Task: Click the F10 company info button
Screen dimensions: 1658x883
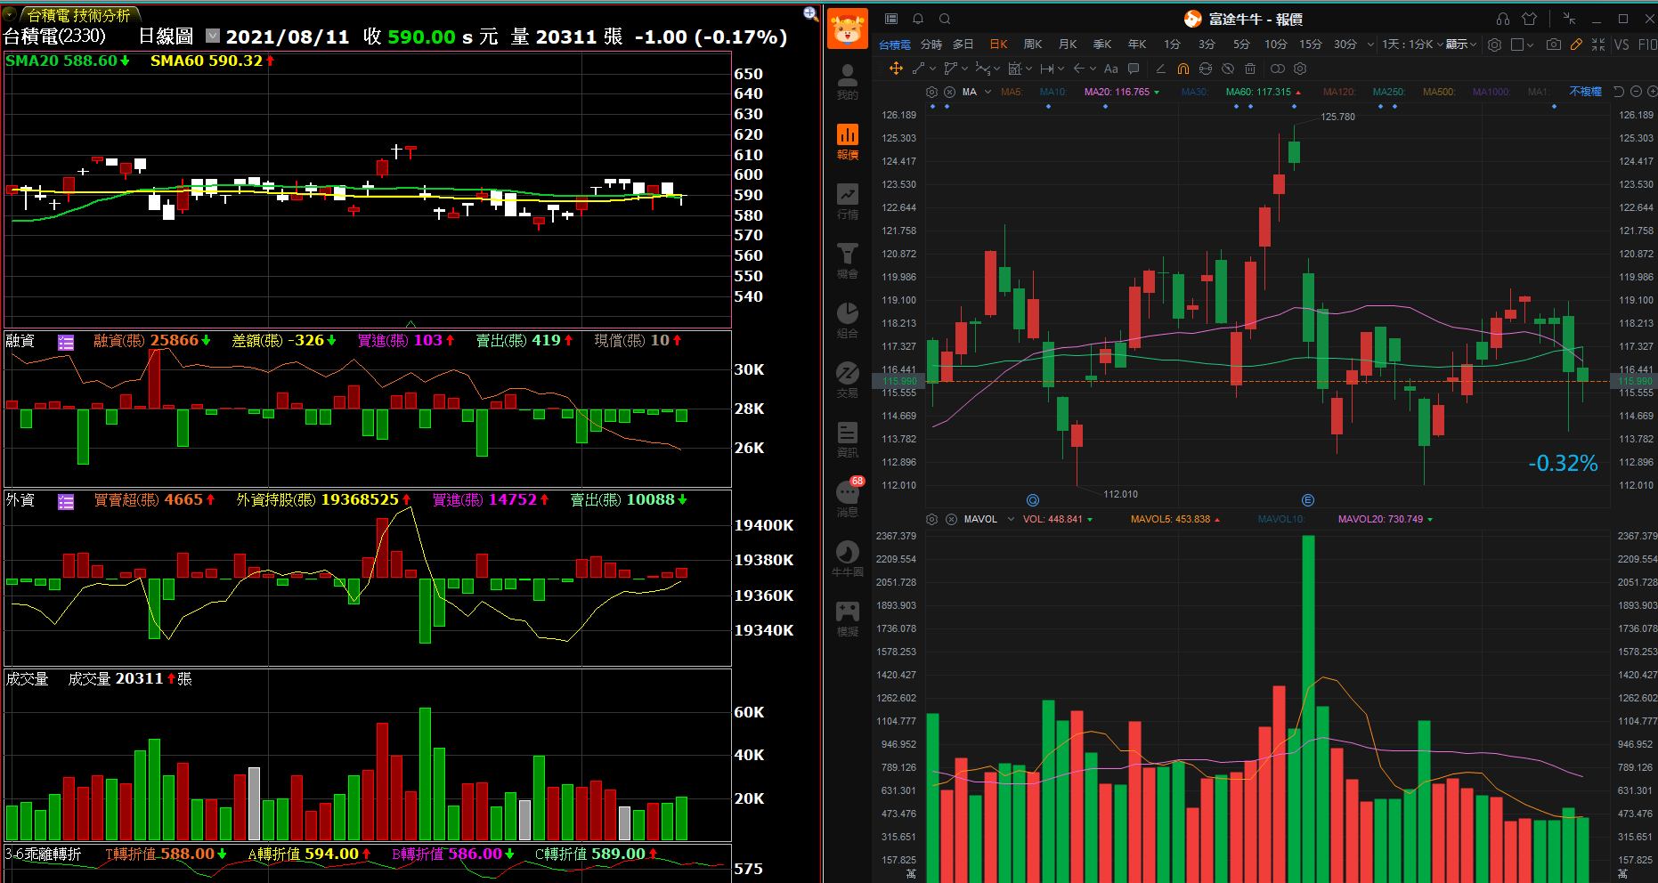Action: (x=1647, y=45)
